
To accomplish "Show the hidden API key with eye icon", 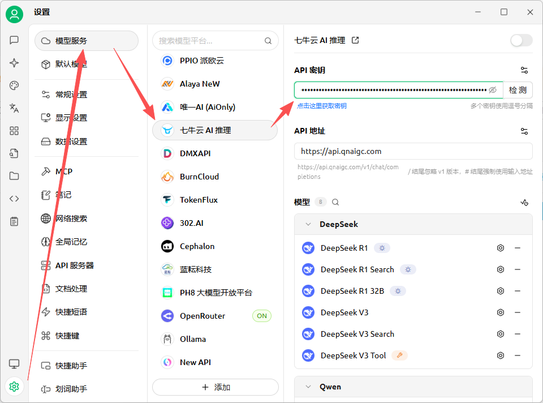I will tap(493, 90).
